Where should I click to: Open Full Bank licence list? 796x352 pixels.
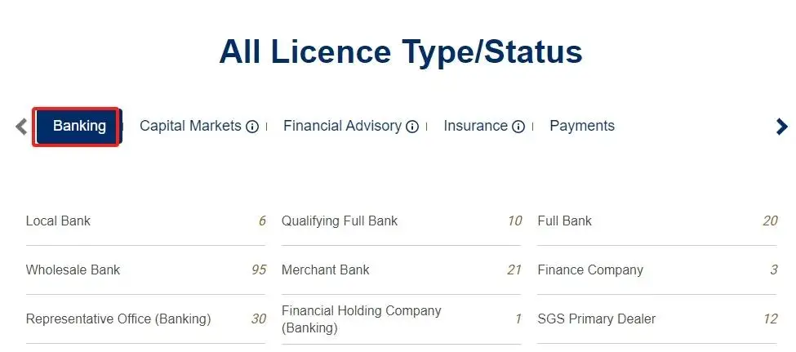pos(565,221)
